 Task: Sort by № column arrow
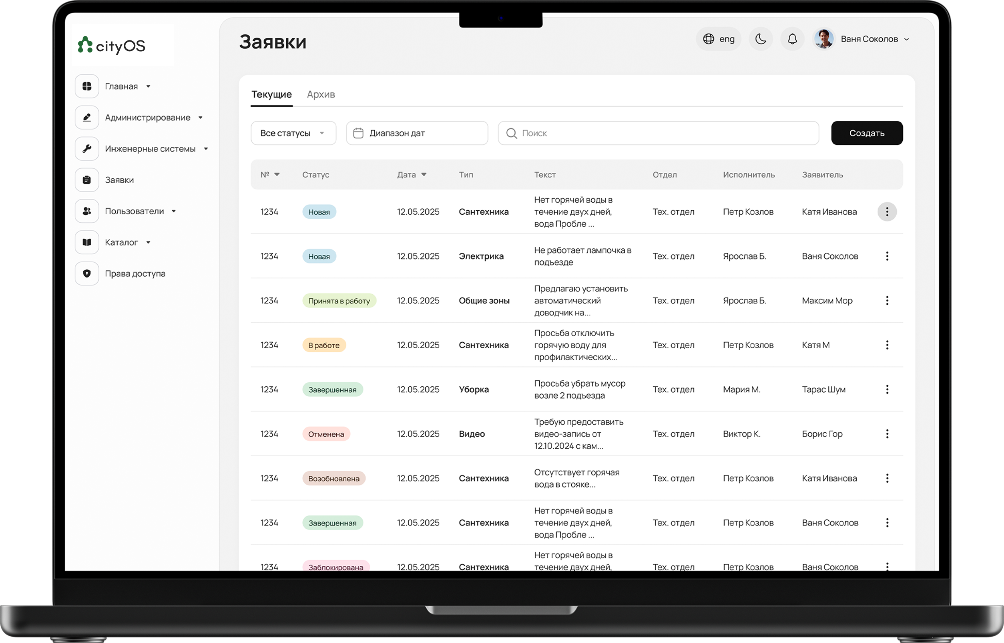click(277, 174)
